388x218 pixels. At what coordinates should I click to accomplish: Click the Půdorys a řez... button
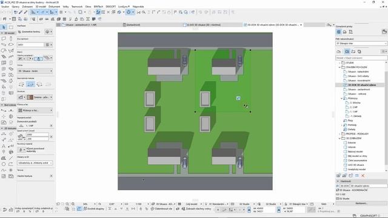tap(35, 110)
